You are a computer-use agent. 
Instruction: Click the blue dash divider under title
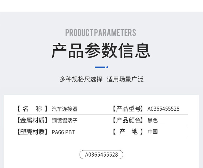tap(100, 67)
